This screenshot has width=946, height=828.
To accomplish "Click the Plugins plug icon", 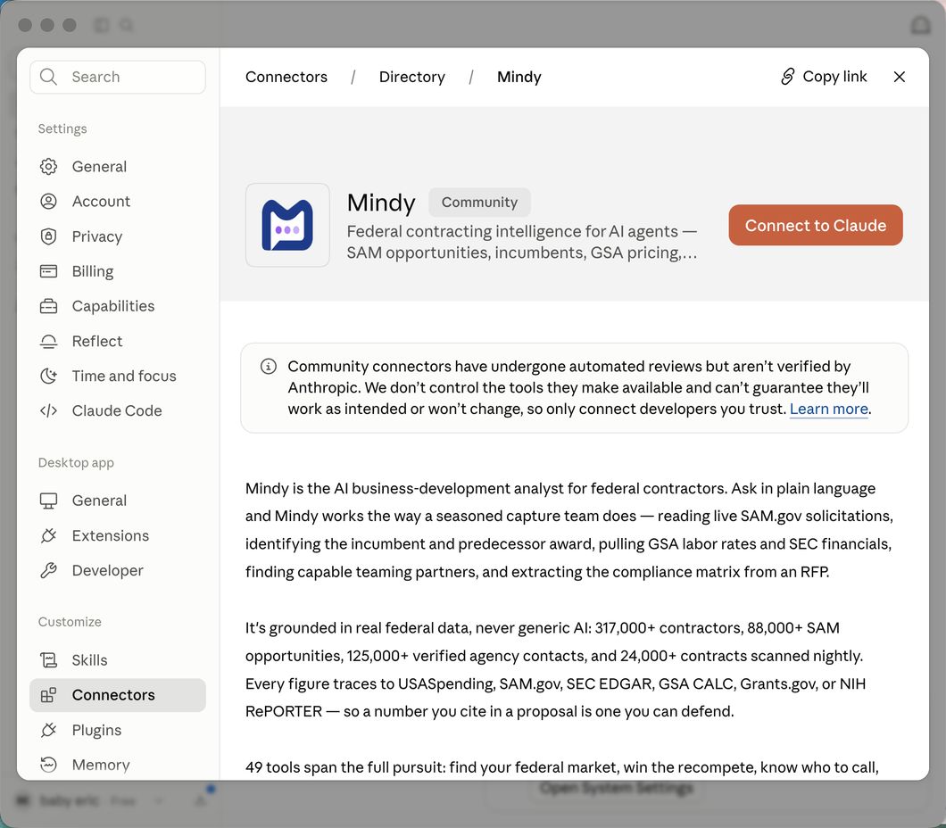I will click(48, 731).
